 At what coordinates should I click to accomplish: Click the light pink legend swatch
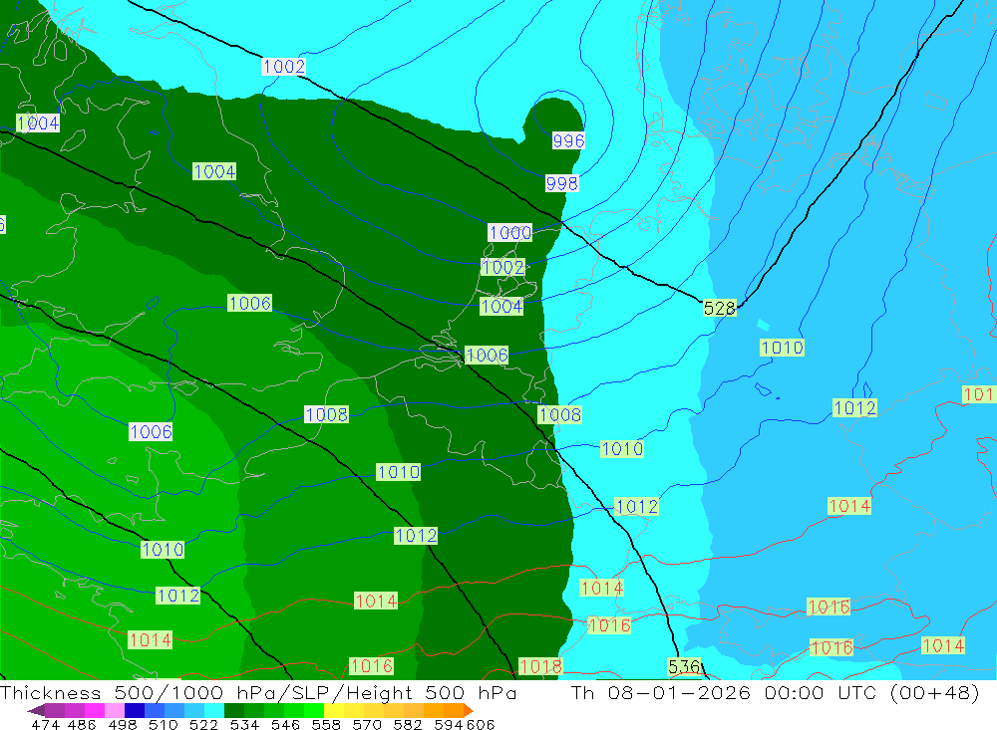point(115,710)
